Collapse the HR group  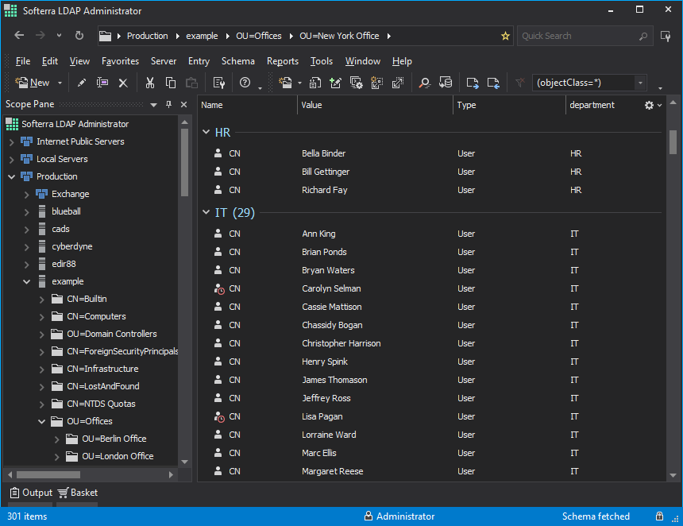tap(206, 132)
